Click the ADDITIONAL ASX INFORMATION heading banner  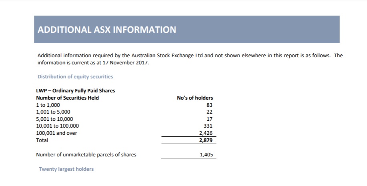pyautogui.click(x=187, y=30)
